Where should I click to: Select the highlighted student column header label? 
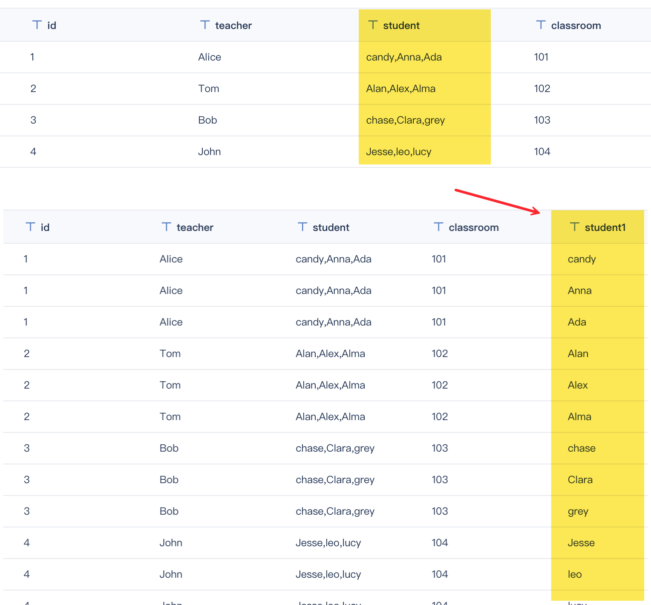tap(401, 26)
